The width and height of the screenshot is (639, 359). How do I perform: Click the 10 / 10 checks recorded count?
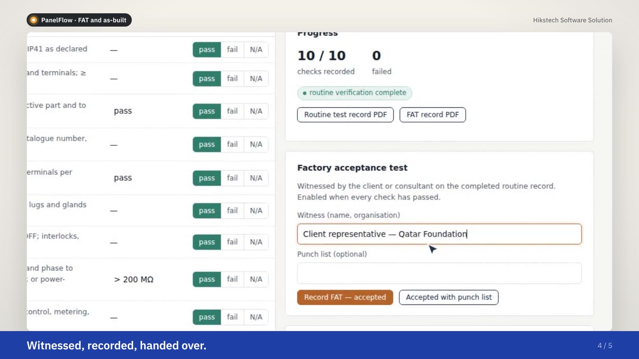[321, 56]
